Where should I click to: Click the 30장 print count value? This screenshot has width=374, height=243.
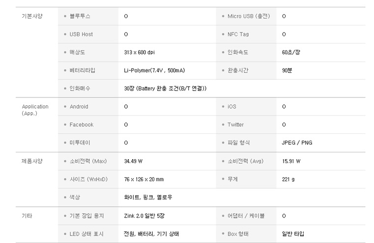tap(165, 89)
